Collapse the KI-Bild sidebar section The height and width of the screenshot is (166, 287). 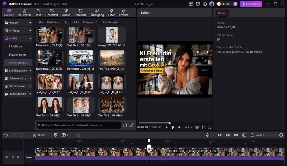[x=18, y=38]
